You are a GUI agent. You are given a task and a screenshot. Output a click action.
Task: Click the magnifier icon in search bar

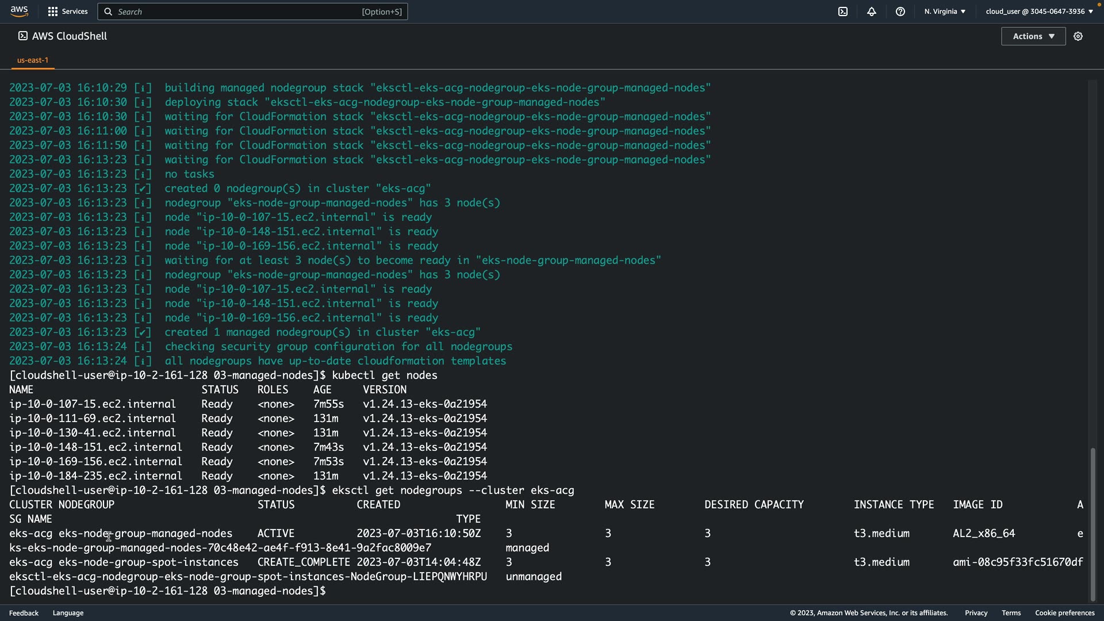tap(108, 11)
